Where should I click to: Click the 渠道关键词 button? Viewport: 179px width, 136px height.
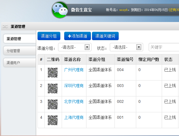105,36
